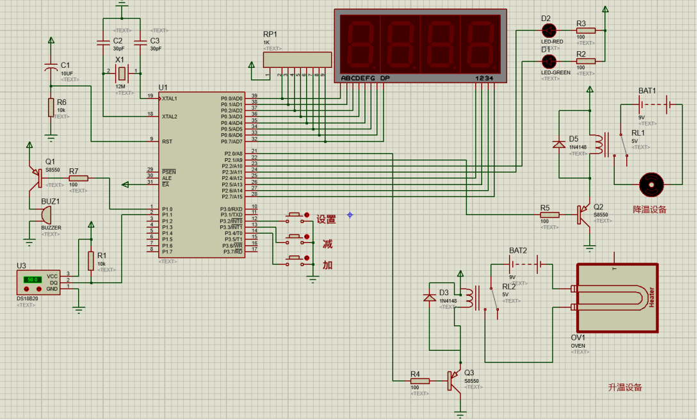Select resistor R4 at Q3's base
The image size is (698, 420).
coord(420,381)
